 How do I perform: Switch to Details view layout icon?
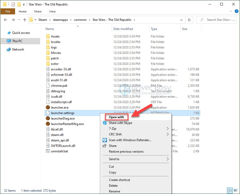[x=230, y=190]
